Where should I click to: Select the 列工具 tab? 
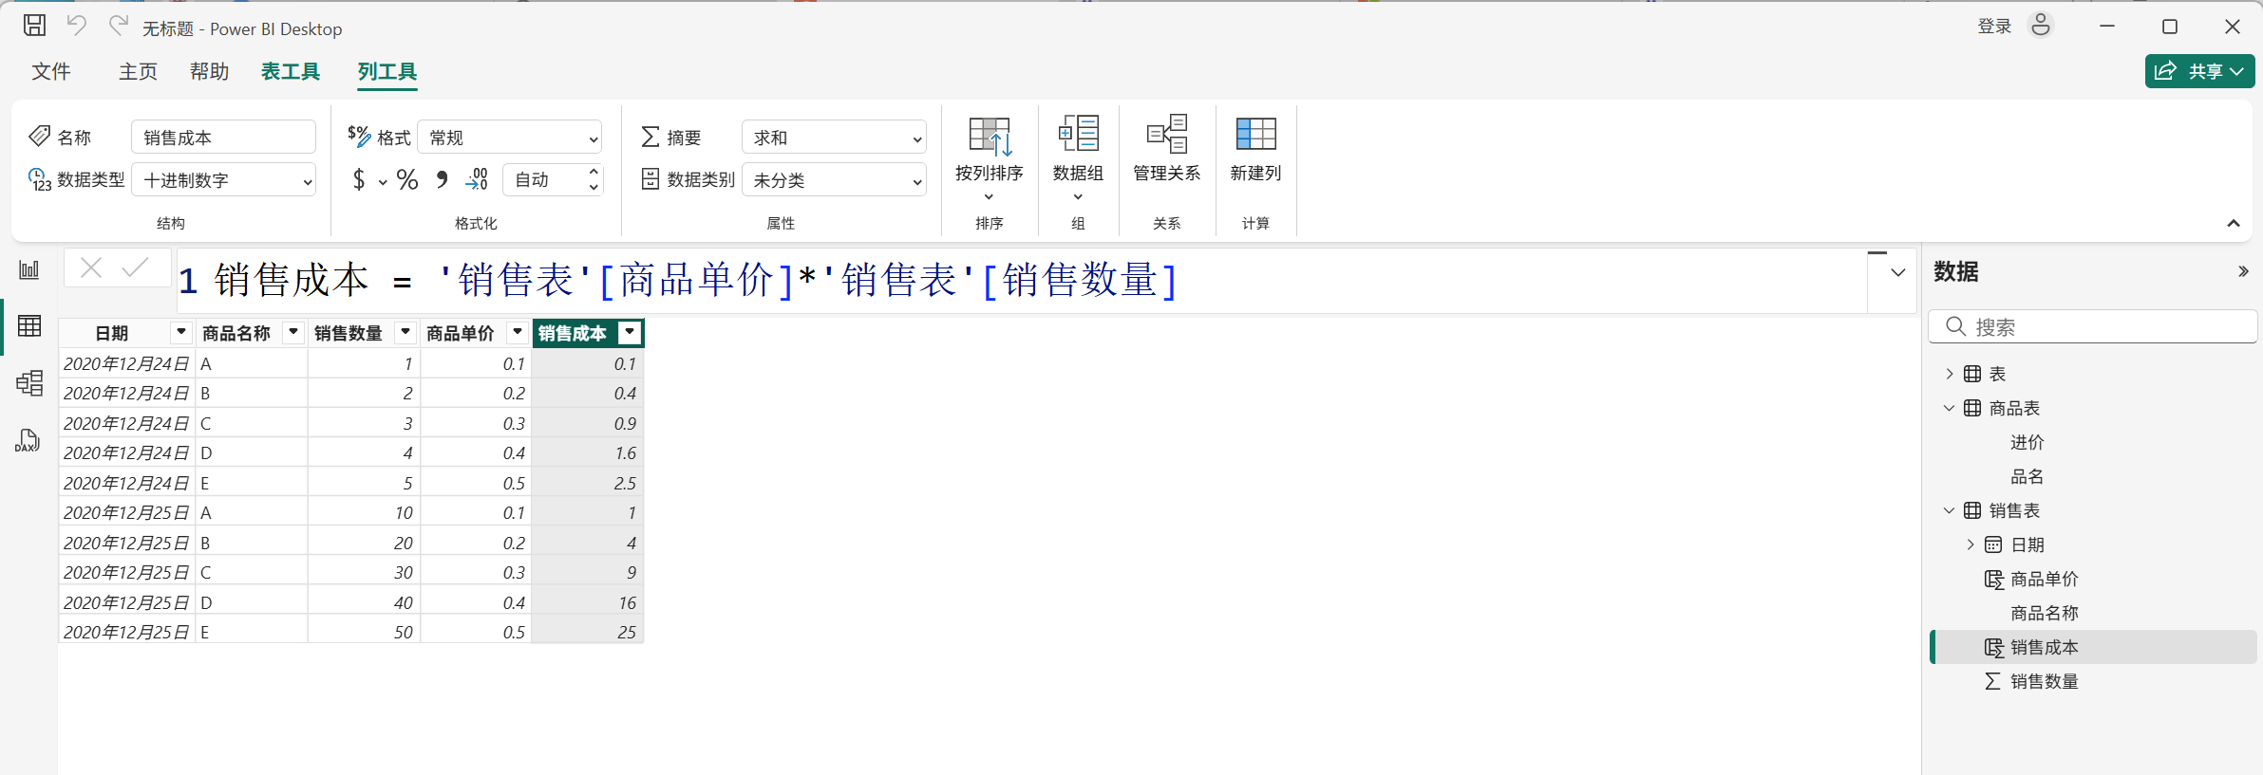tap(387, 71)
